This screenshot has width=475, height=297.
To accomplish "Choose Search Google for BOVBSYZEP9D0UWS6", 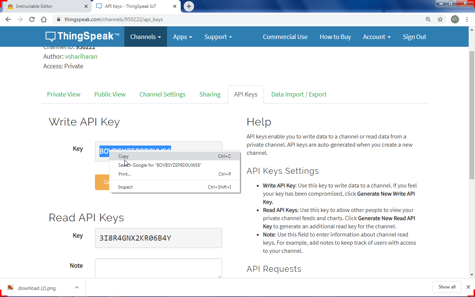I will (175, 165).
